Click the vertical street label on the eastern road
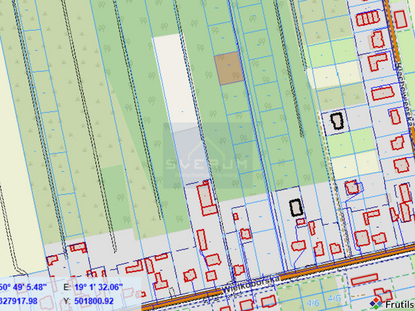The height and width of the screenshot is (311, 415). [x=404, y=95]
